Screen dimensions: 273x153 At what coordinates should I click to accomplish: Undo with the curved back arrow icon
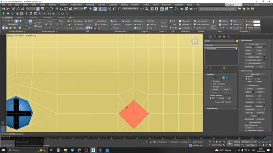tap(3, 9)
